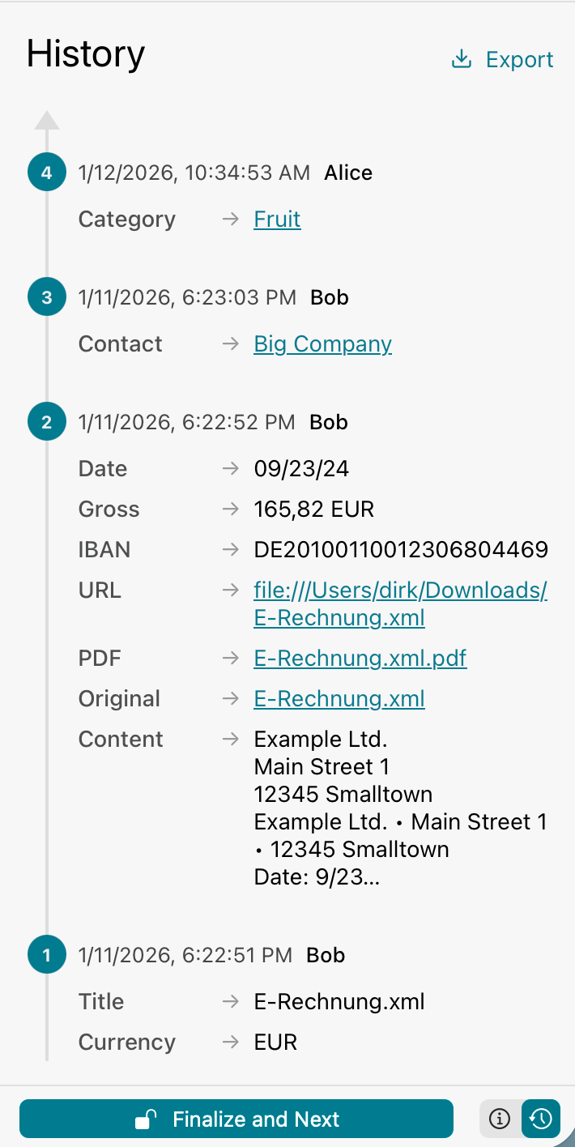Click the IBAN value DE20100110012306804469
Viewport: 575px width, 1147px height.
click(x=401, y=550)
